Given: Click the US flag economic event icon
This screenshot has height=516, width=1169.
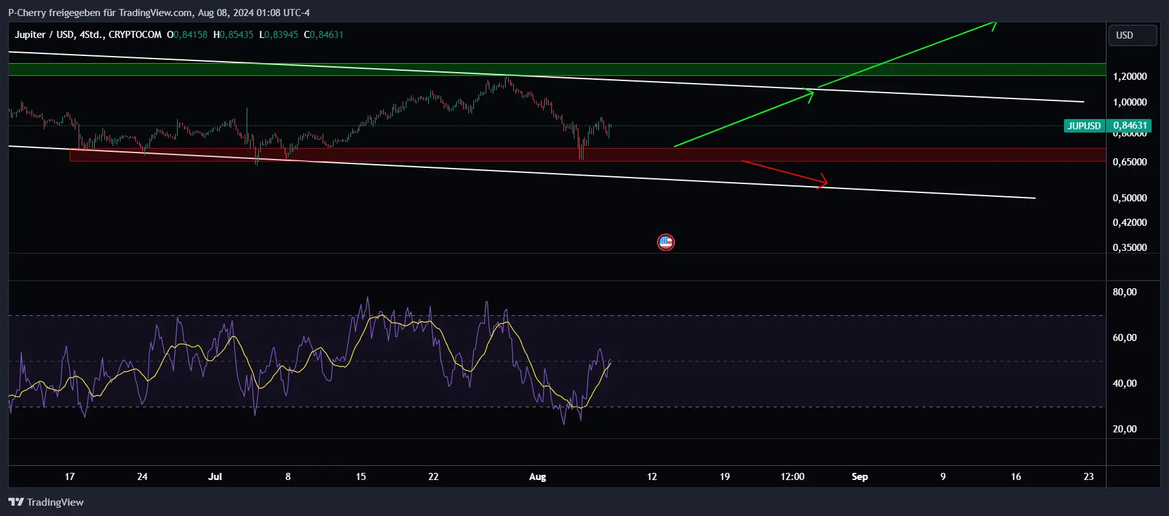Looking at the screenshot, I should pos(665,243).
